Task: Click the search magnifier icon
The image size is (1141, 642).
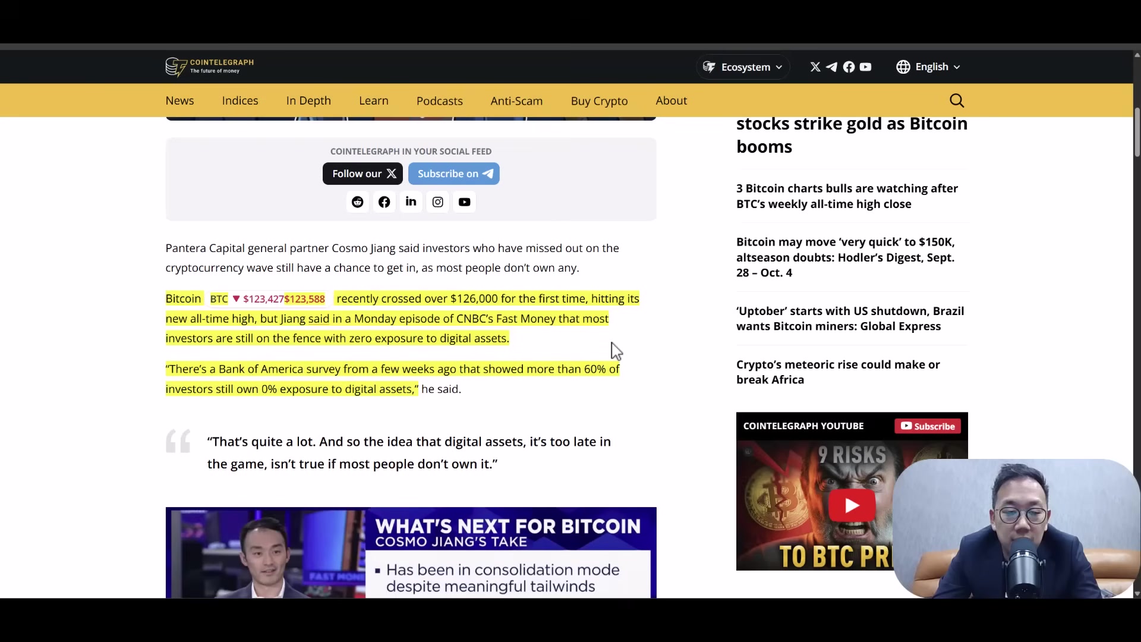Action: click(x=957, y=100)
